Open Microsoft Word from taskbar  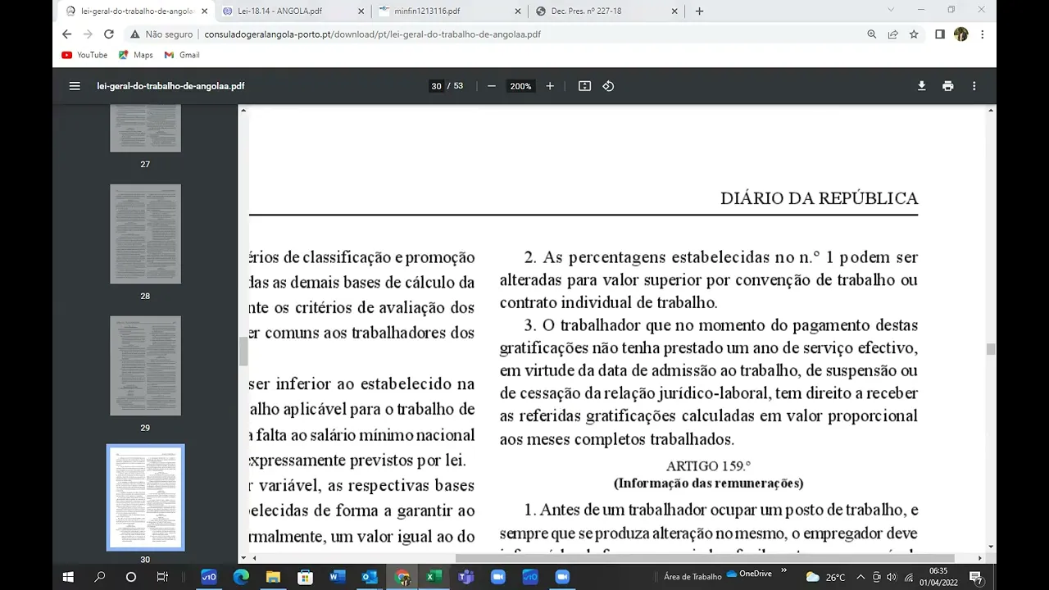[337, 577]
